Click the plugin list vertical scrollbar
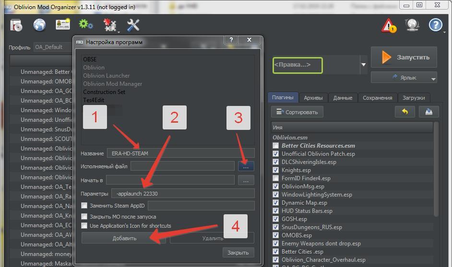Image resolution: width=452 pixels, height=267 pixels. tap(436, 168)
